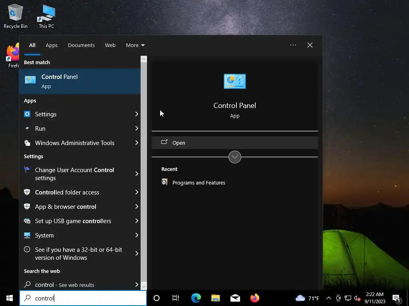
Task: Click the Settings gear app icon
Action: coord(27,114)
